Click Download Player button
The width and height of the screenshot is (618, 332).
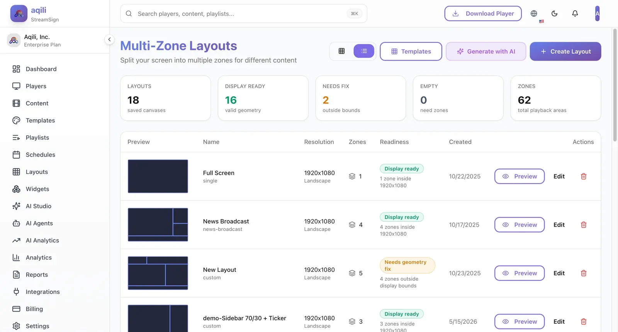483,13
